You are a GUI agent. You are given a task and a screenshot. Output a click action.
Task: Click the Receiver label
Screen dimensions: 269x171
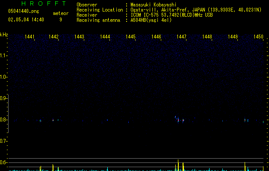[x=87, y=15]
